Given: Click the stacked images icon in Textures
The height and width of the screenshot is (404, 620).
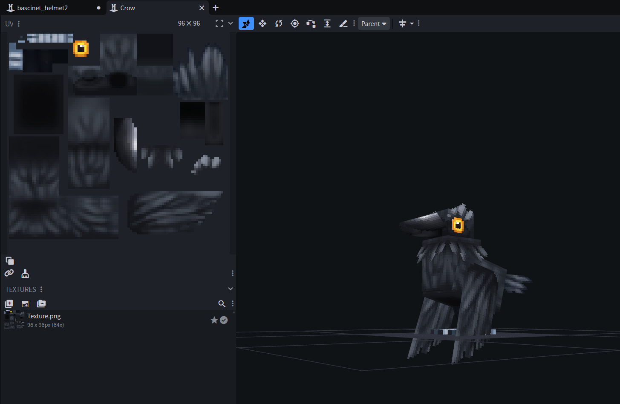Looking at the screenshot, I should coord(41,304).
